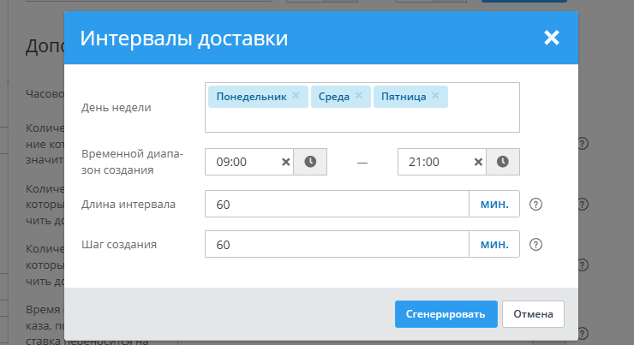The width and height of the screenshot is (634, 345).
Task: Clear the 21:00 end time
Action: tap(478, 162)
